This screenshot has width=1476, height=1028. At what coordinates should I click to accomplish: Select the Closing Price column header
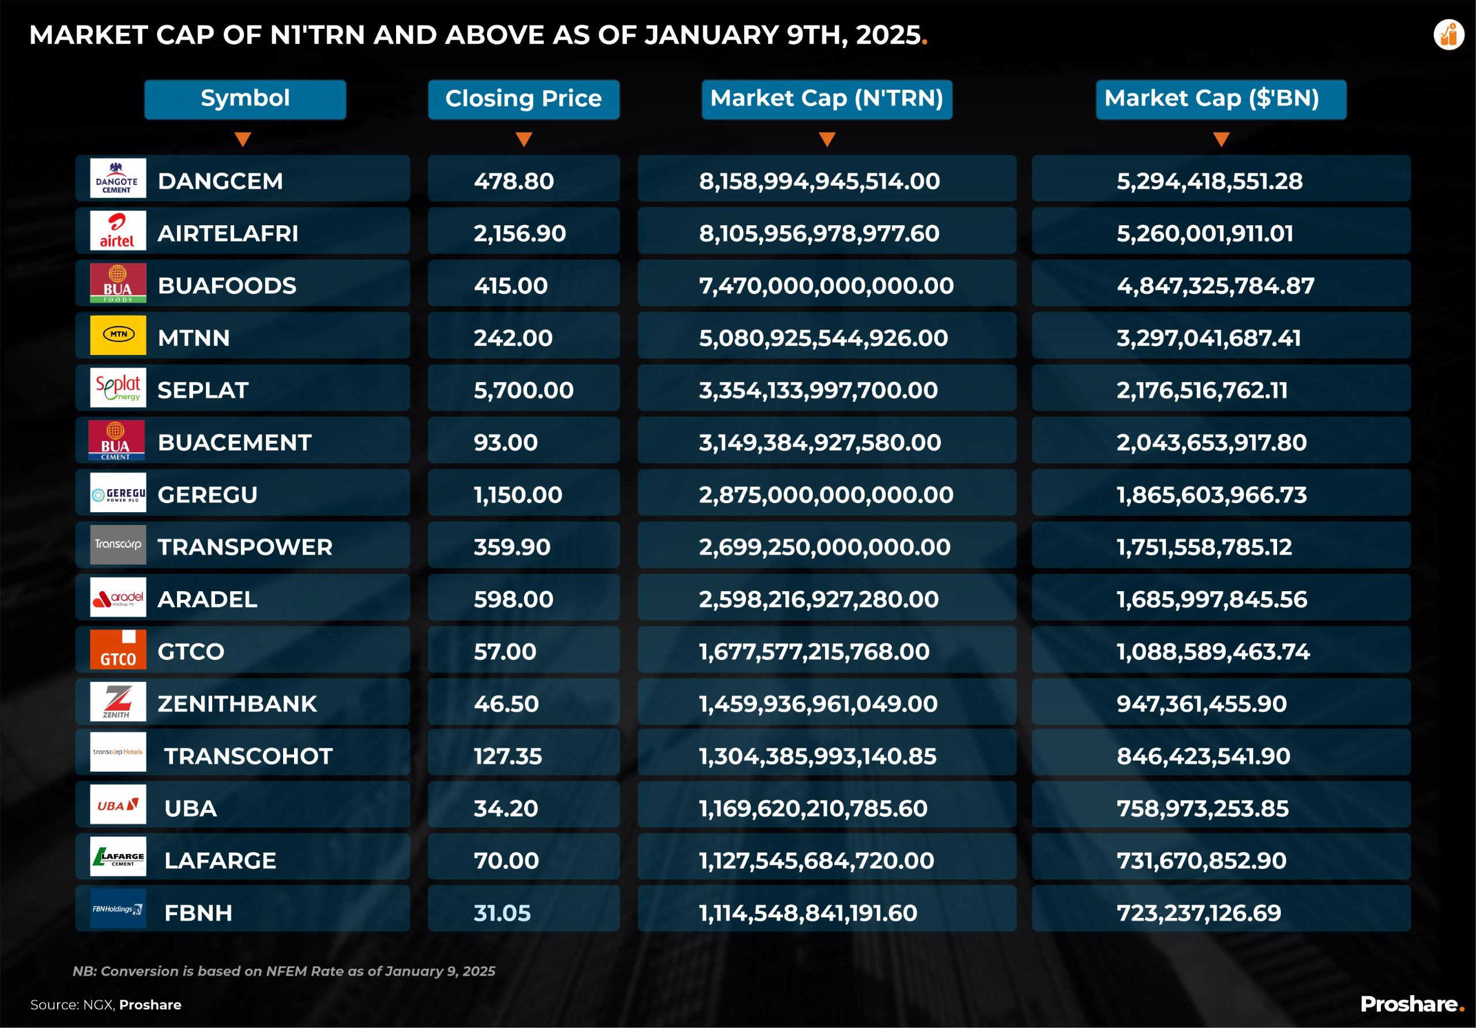(524, 100)
